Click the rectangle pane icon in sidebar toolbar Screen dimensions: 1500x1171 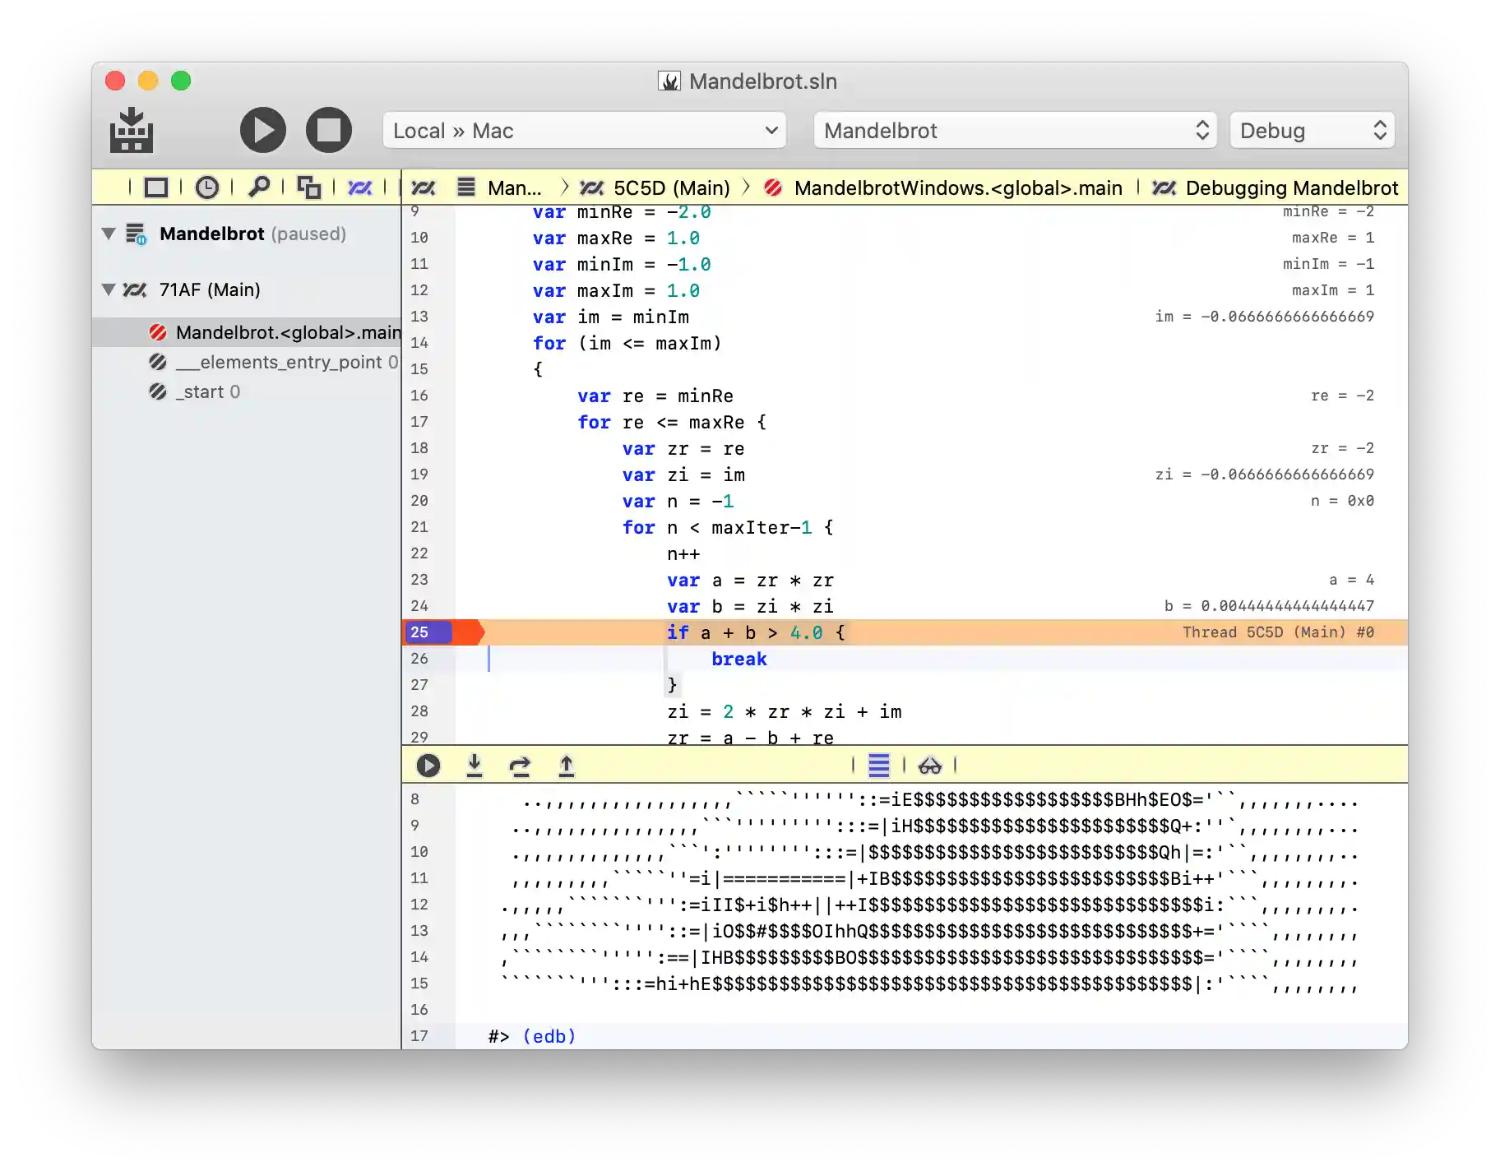(155, 187)
